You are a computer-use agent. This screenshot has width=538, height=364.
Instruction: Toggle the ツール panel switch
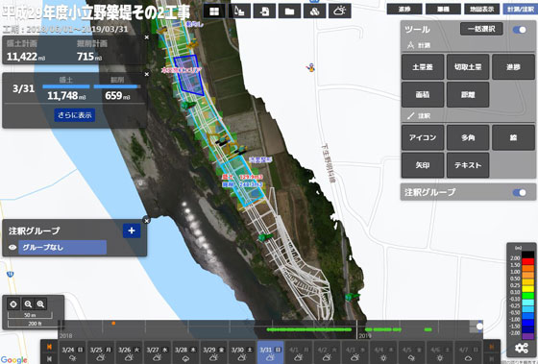520,30
